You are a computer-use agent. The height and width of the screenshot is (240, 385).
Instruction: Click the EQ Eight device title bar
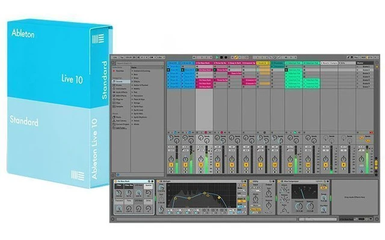(202, 181)
